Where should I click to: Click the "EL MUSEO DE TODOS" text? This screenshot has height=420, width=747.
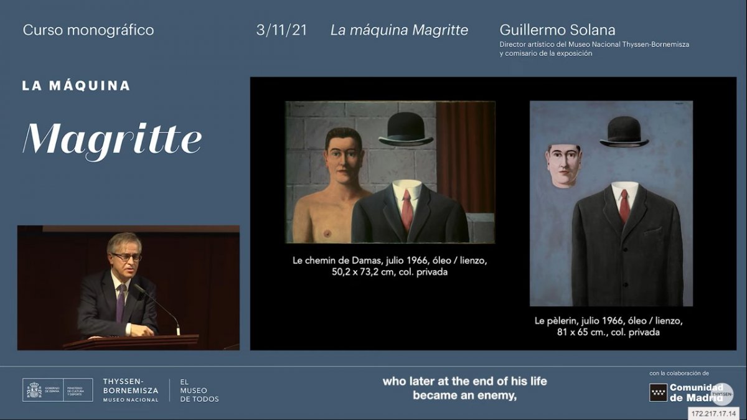click(x=199, y=390)
